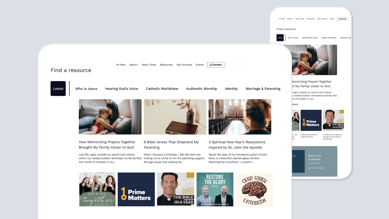The width and height of the screenshot is (389, 219).
Task: Open article 6 Bible Verses That Shepherd My Parenting
Action: [171, 144]
